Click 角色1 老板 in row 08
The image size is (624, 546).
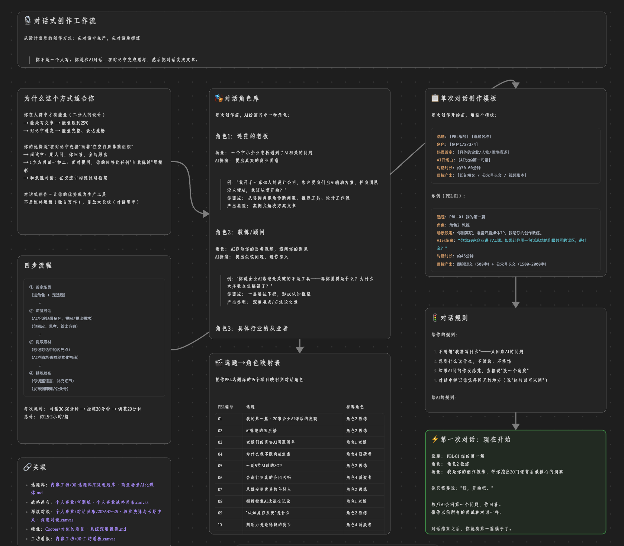(x=356, y=501)
